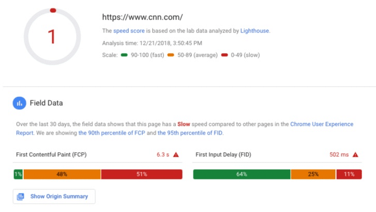Open the speed score link

click(129, 31)
